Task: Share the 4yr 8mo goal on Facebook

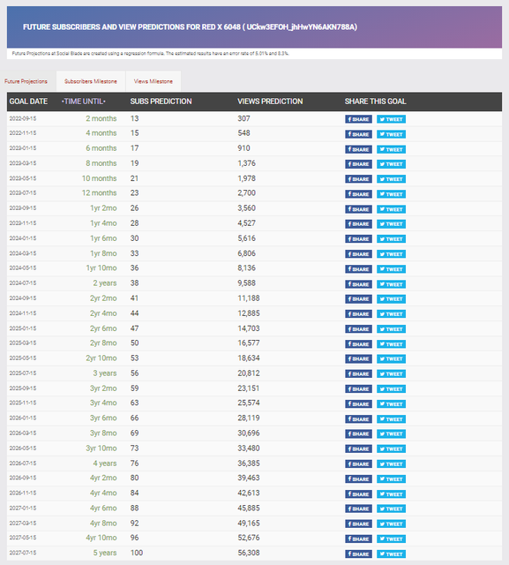Action: click(x=358, y=524)
